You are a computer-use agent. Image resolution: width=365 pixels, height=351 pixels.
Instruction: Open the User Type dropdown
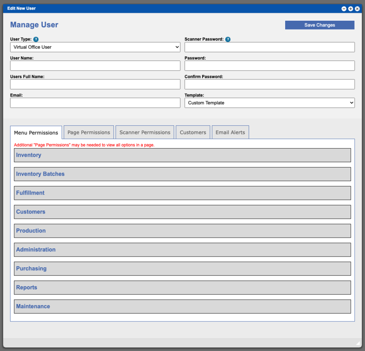coord(95,47)
